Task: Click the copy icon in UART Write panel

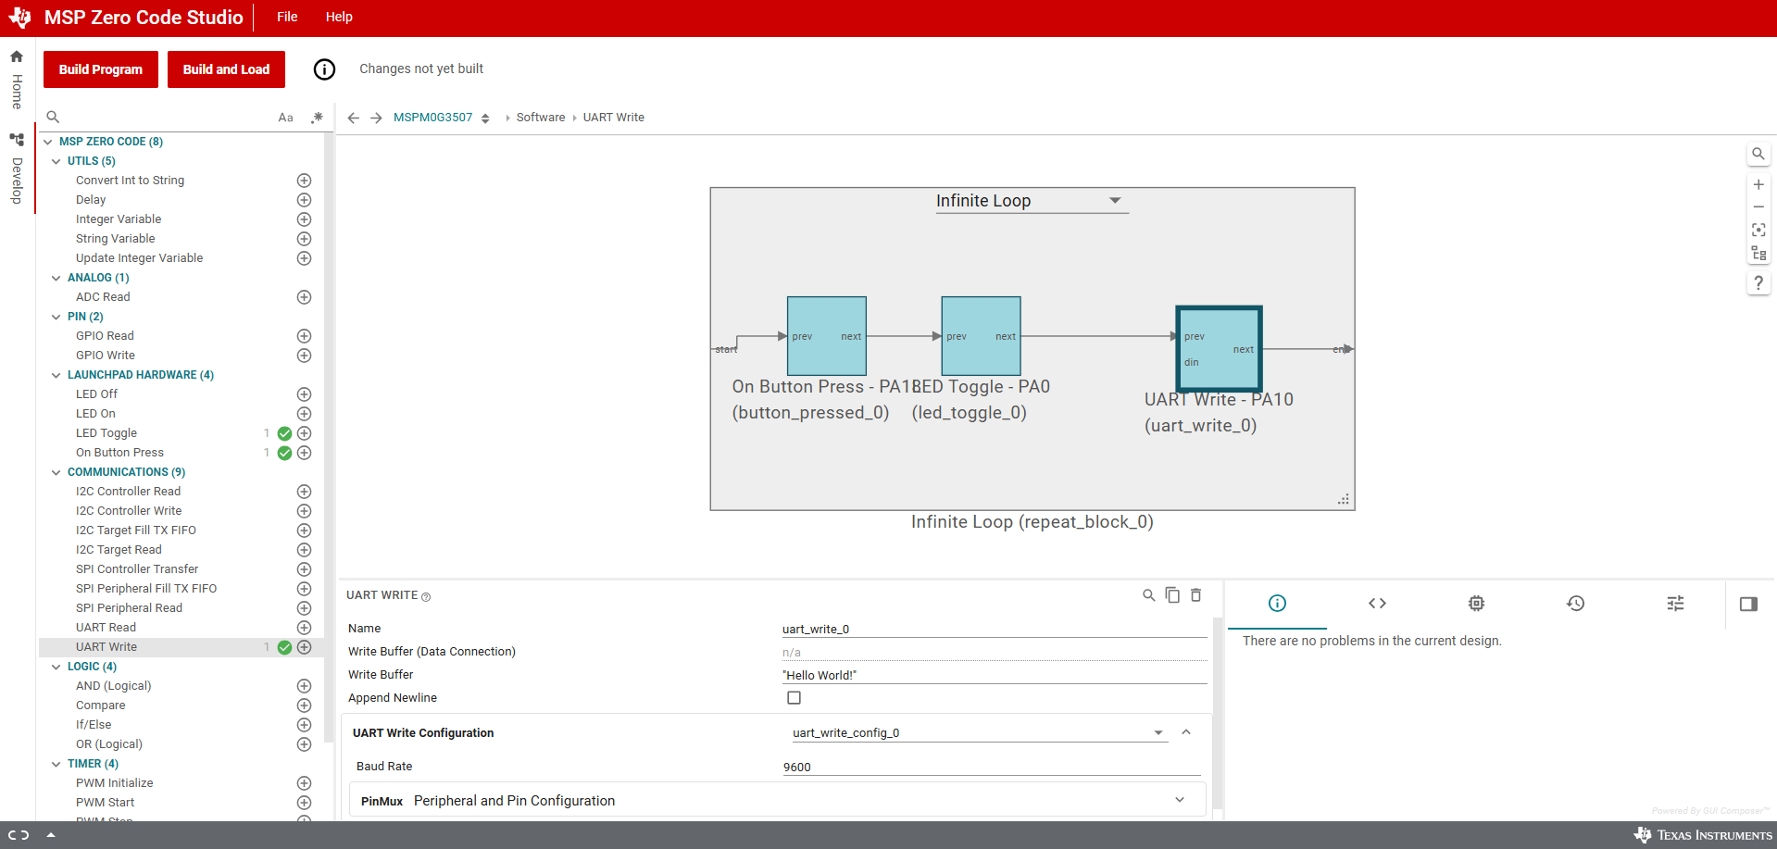Action: coord(1172,595)
